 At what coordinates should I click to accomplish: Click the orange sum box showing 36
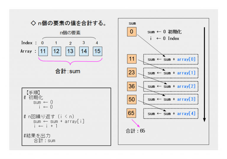click(132, 86)
